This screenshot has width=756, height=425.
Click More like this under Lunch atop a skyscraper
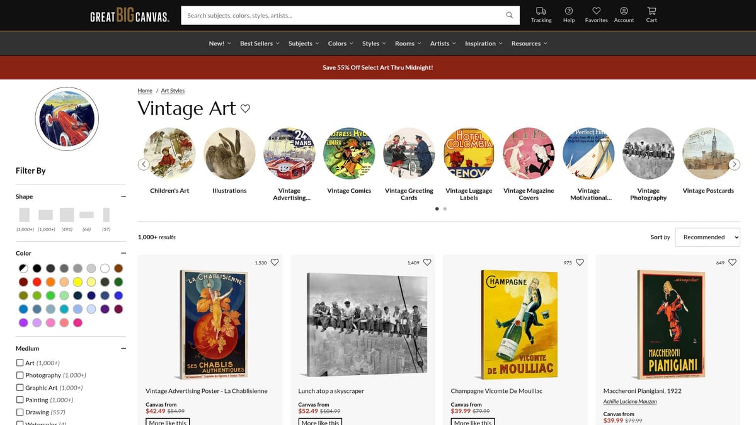click(320, 422)
